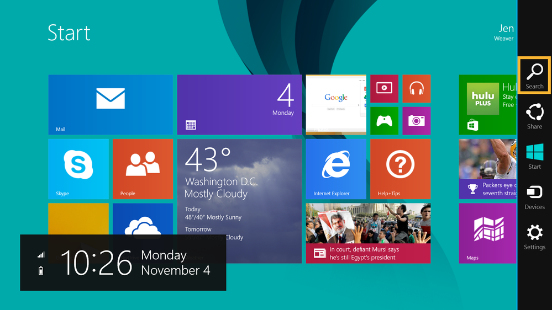
Task: Open the Settings gear charm
Action: (534, 237)
